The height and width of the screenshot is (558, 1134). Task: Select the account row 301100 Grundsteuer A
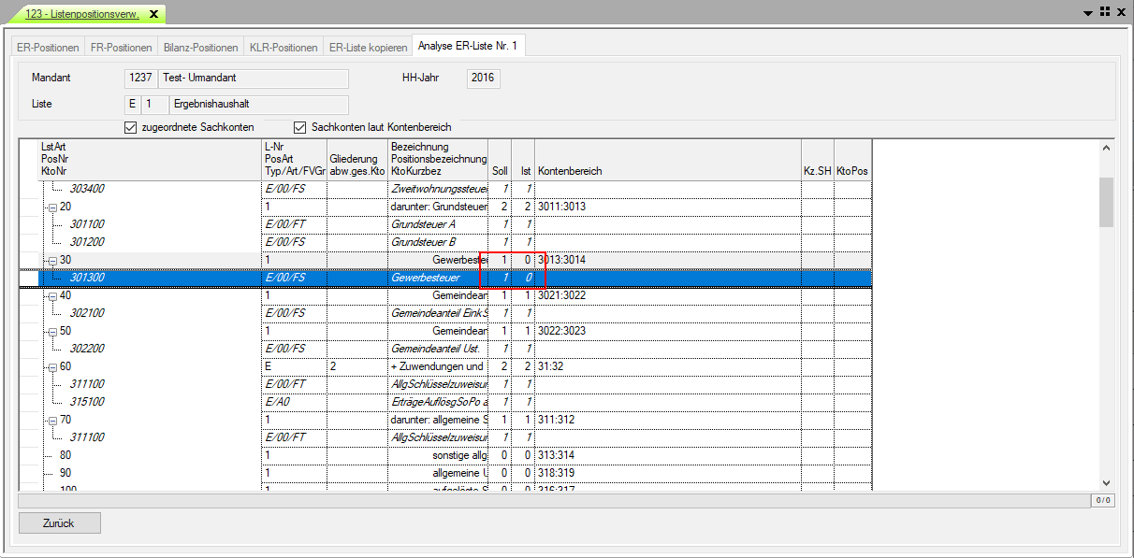pyautogui.click(x=87, y=224)
